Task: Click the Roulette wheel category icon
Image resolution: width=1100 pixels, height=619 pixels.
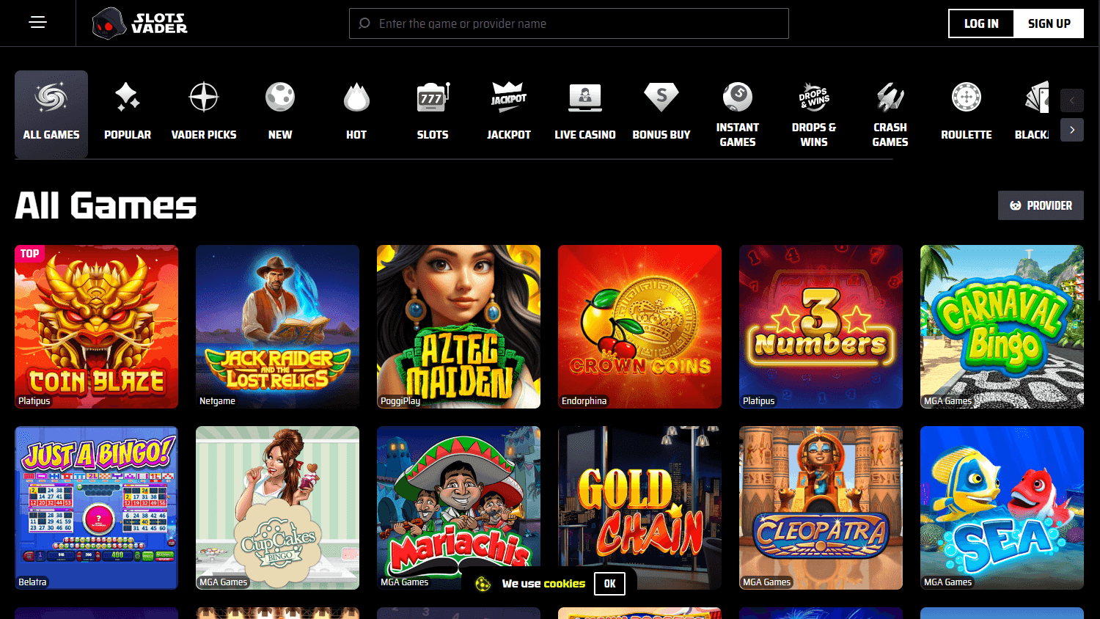Action: pos(967,96)
